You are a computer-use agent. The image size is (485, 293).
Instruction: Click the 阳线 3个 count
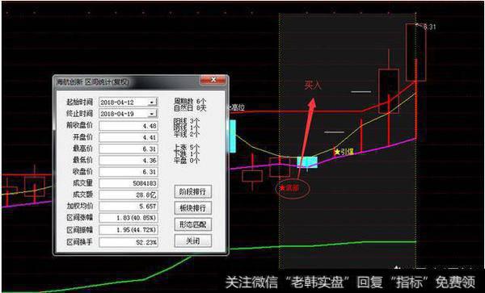[x=187, y=121]
